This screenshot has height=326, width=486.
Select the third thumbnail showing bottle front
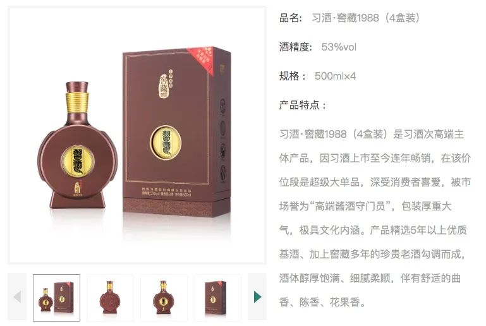pos(164,298)
